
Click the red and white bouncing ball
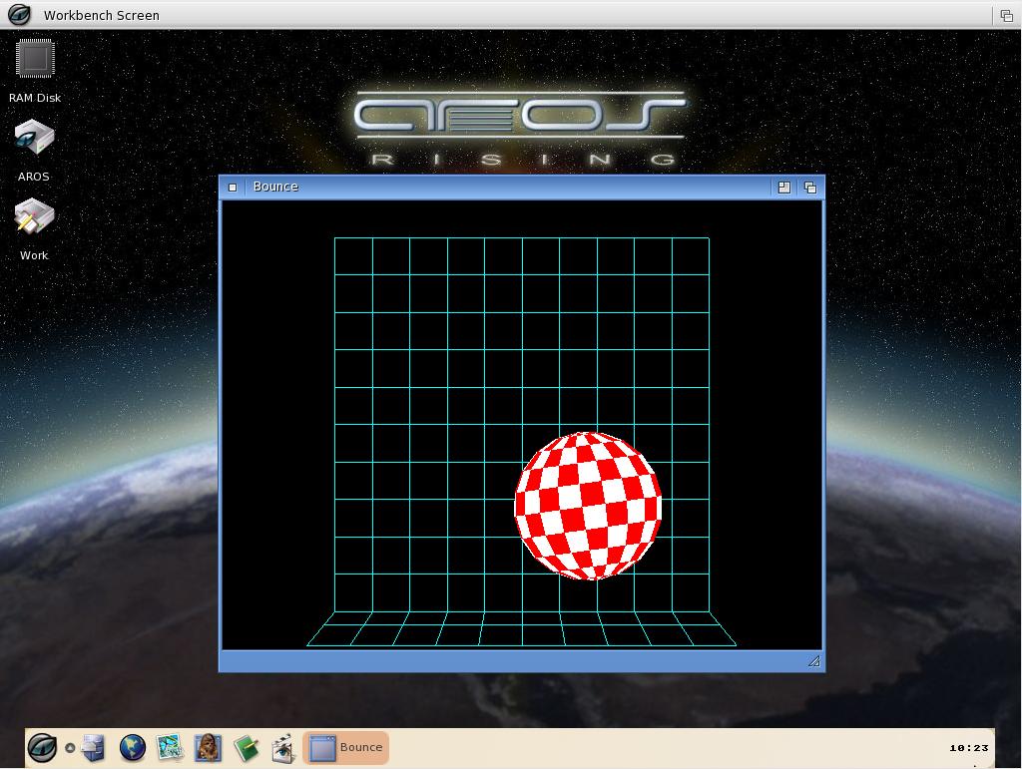pyautogui.click(x=589, y=506)
